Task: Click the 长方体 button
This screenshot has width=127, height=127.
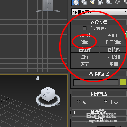Action: coord(85,35)
